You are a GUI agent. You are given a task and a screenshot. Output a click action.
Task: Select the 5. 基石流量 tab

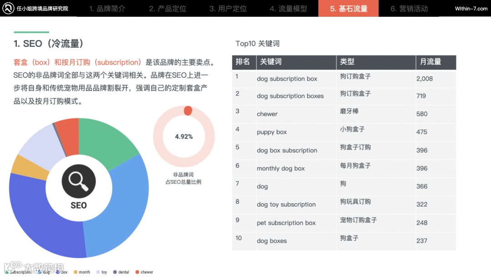click(x=348, y=8)
